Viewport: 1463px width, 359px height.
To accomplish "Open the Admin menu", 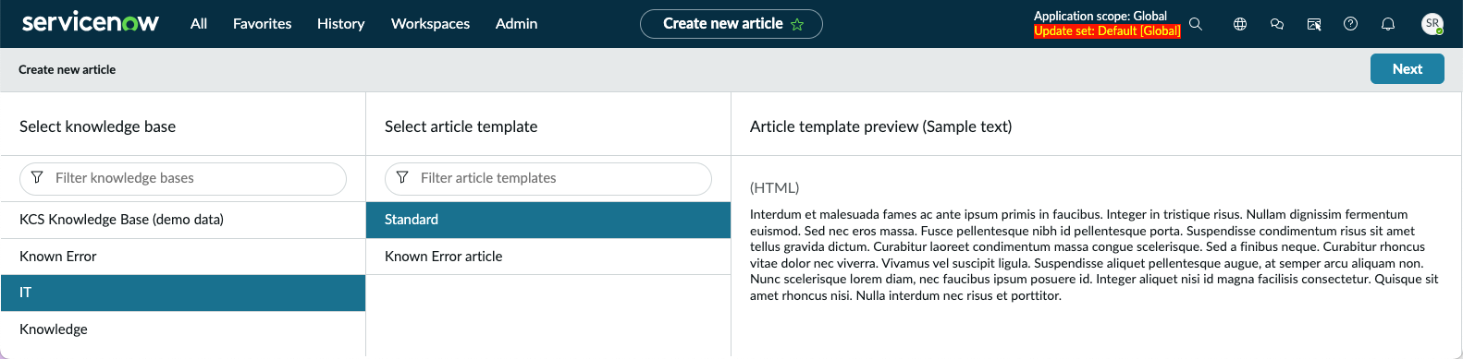I will 516,24.
